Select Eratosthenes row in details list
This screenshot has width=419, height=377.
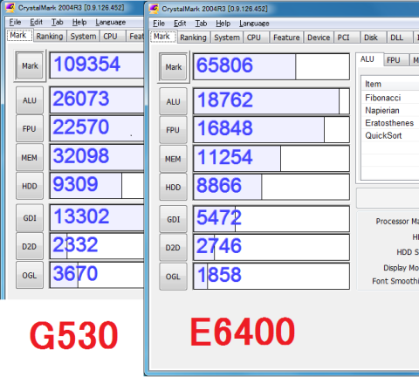point(390,123)
